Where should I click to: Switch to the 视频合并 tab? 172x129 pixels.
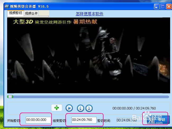pyautogui.click(x=31, y=13)
